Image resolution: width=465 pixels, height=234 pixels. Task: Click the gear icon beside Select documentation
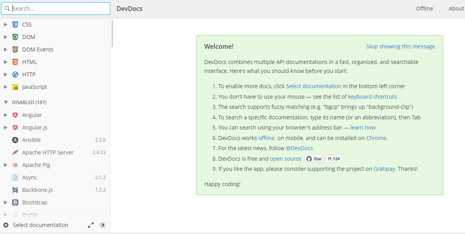tap(5, 225)
